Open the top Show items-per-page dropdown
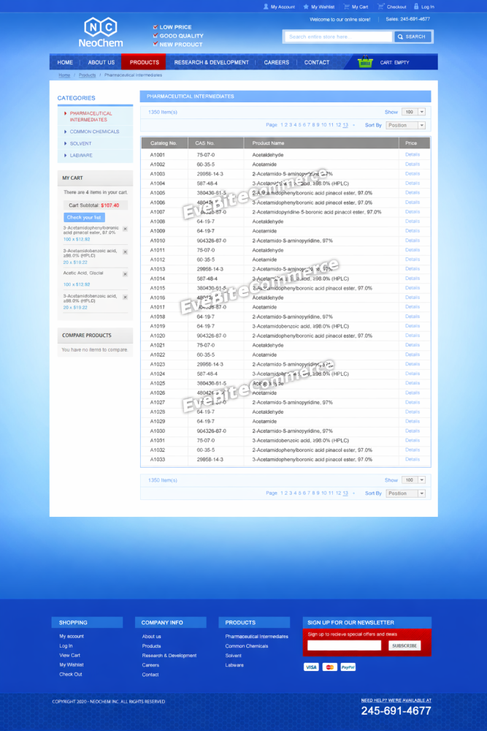487x731 pixels. coord(413,112)
